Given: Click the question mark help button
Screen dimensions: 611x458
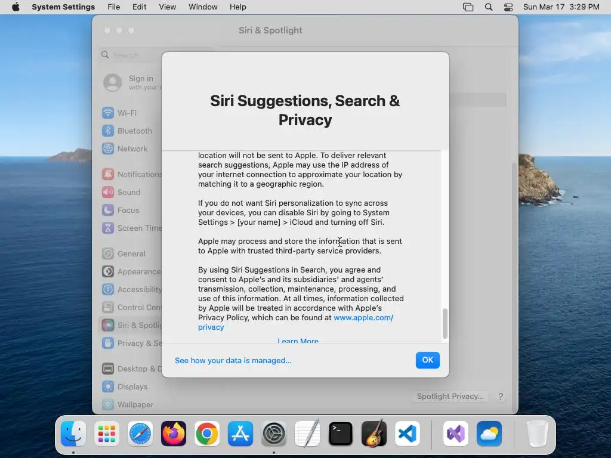Looking at the screenshot, I should point(501,397).
